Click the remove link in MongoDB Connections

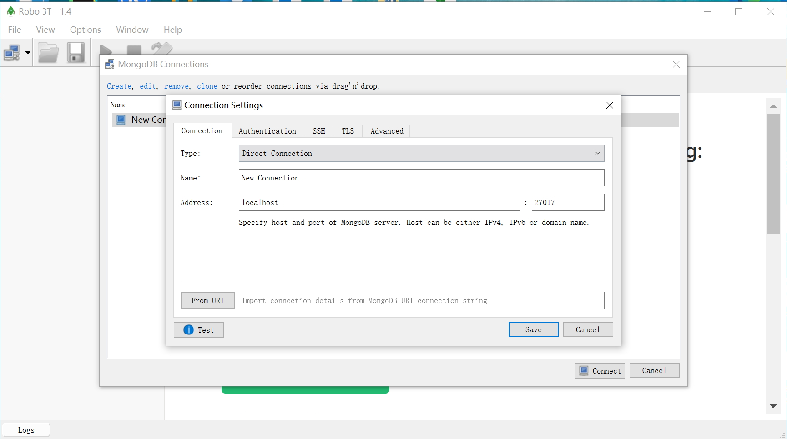pos(177,86)
